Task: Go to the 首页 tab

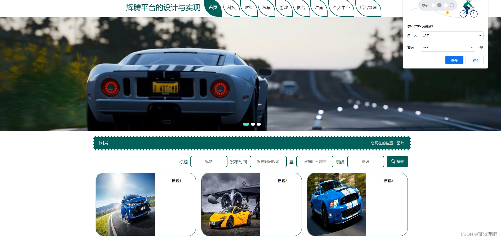Action: [x=213, y=8]
